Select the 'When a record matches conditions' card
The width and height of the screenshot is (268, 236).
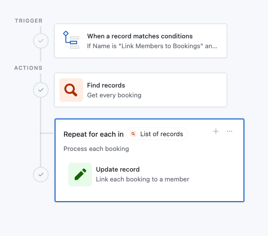(x=141, y=41)
